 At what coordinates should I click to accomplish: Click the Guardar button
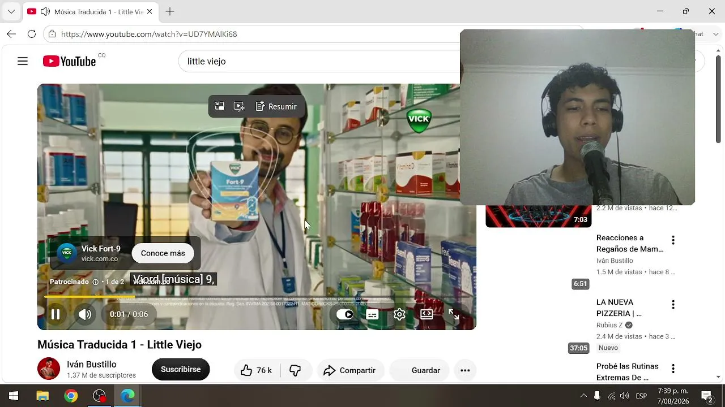tap(419, 370)
